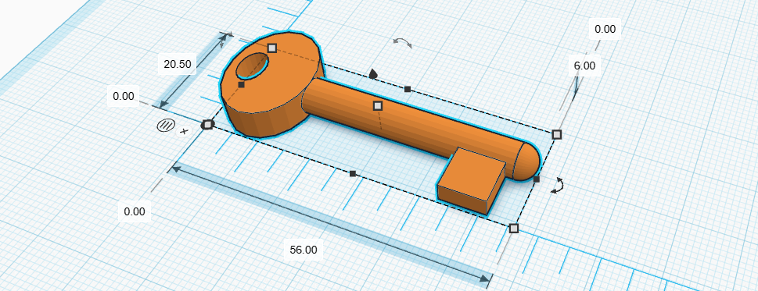
Task: Click the curved rotation arrow above the key shaft
Action: click(402, 42)
